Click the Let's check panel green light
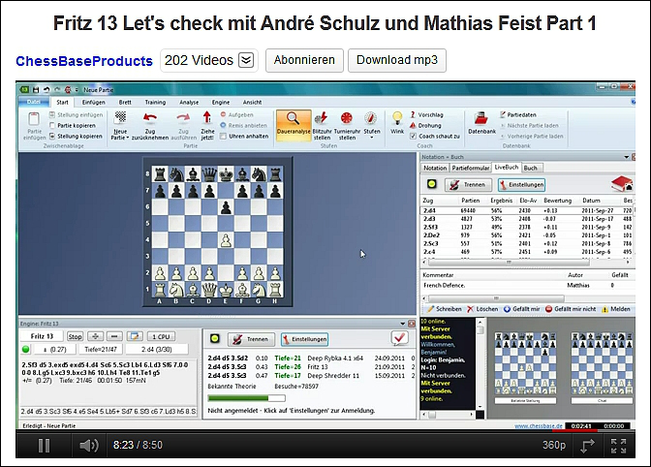 215,338
